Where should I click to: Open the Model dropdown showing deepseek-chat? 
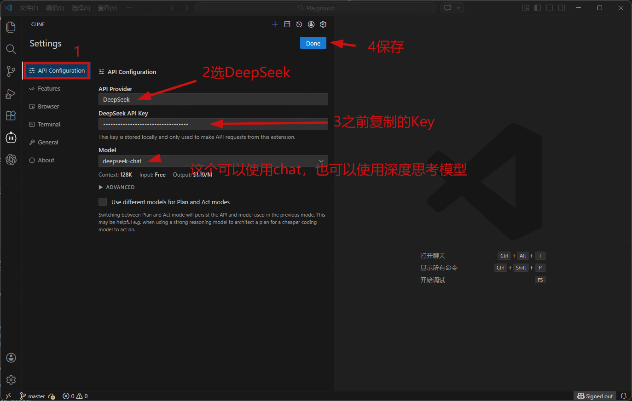(213, 161)
